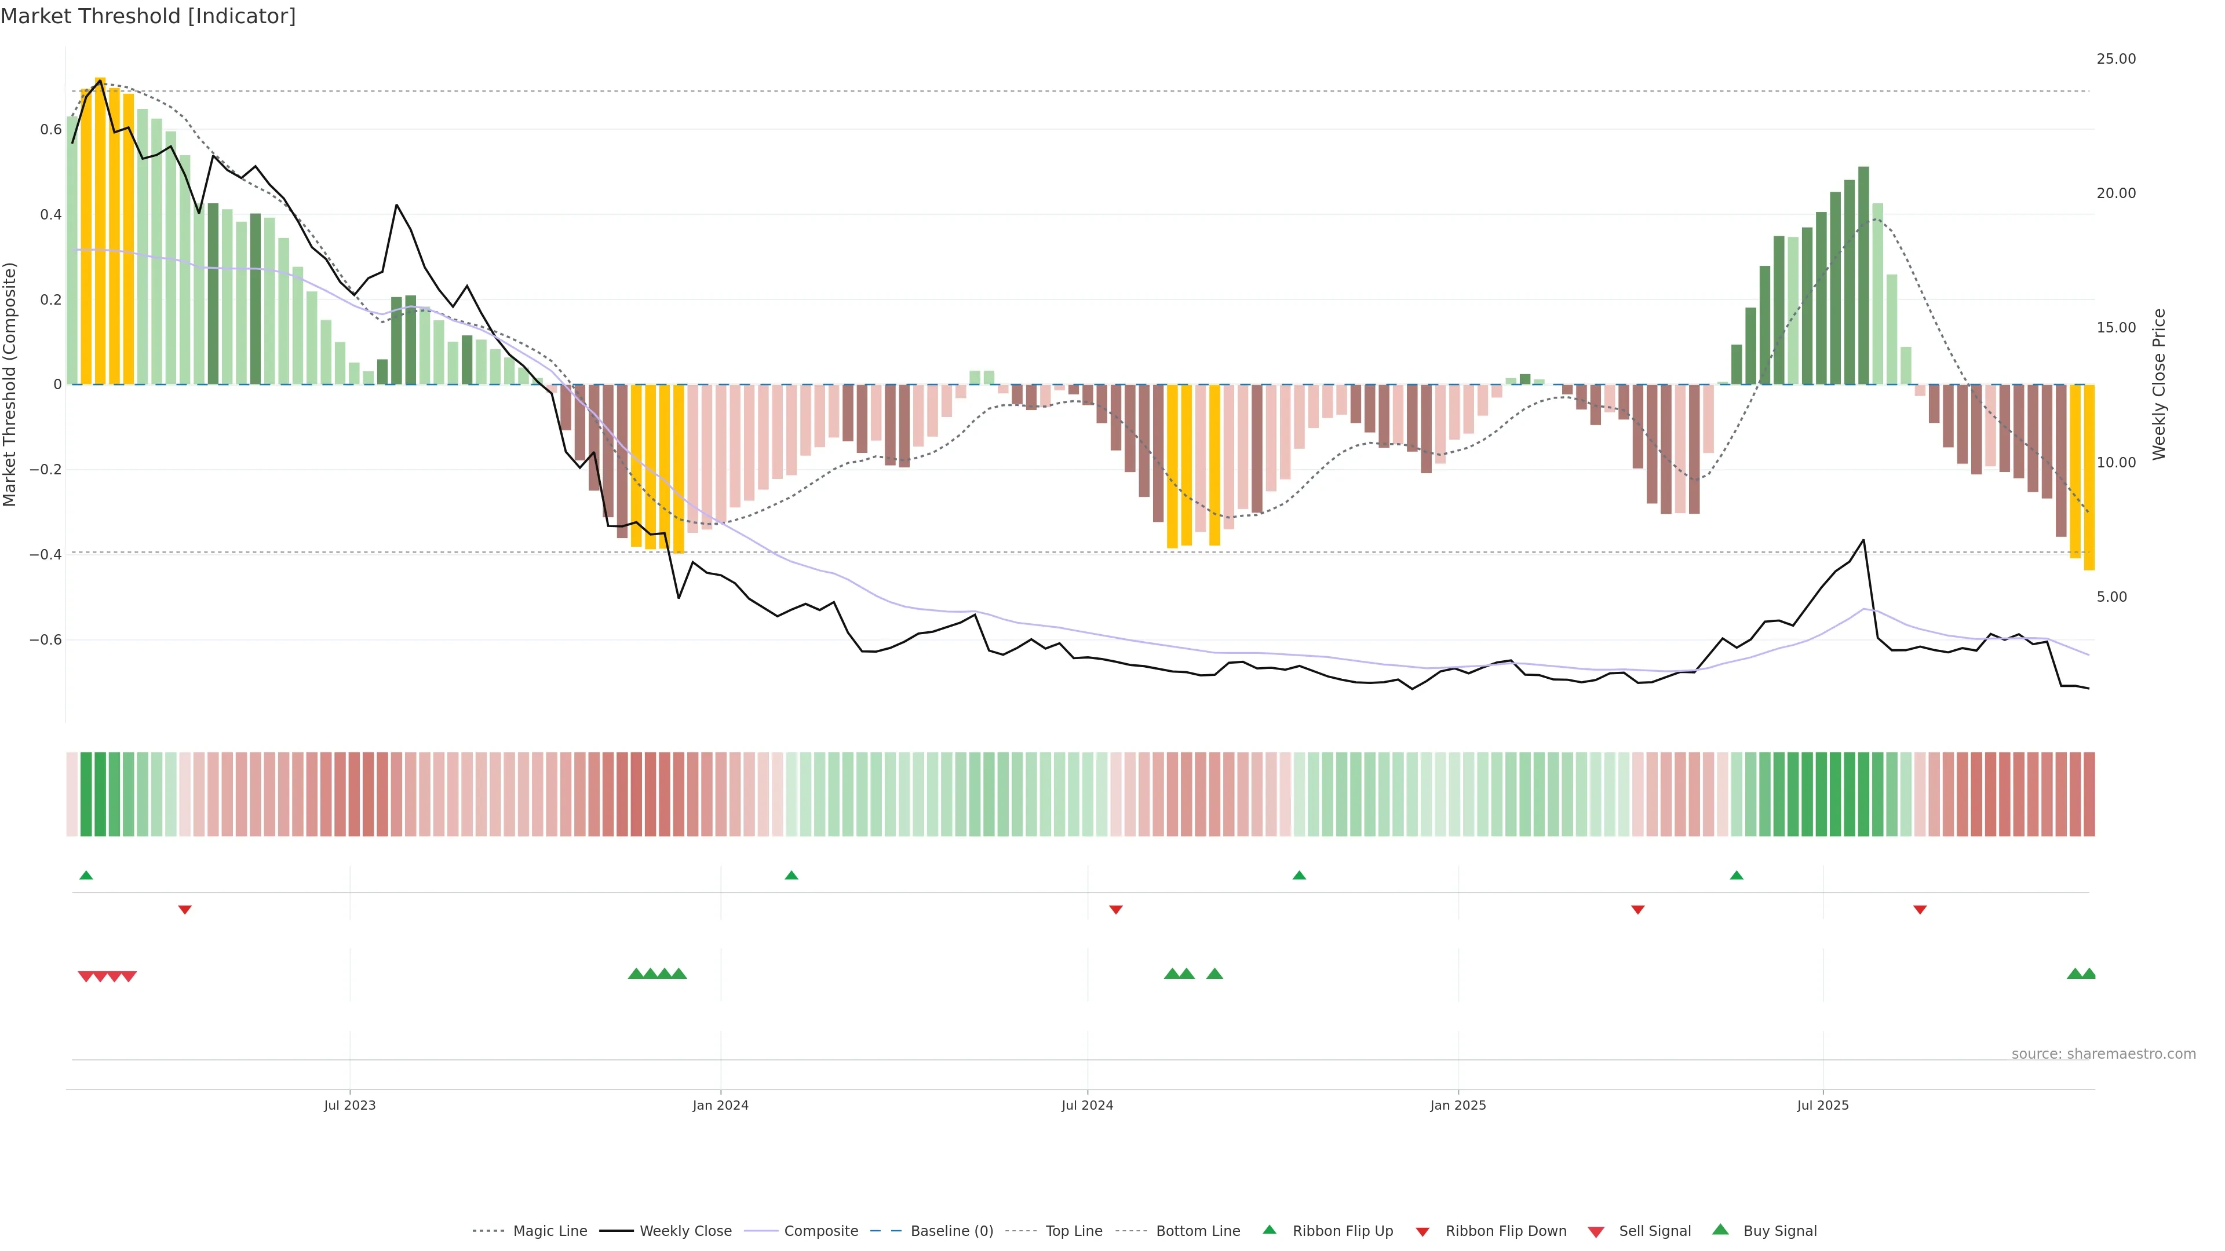The width and height of the screenshot is (2225, 1251).
Task: Toggle Baseline (0) legend entry
Action: point(951,1231)
